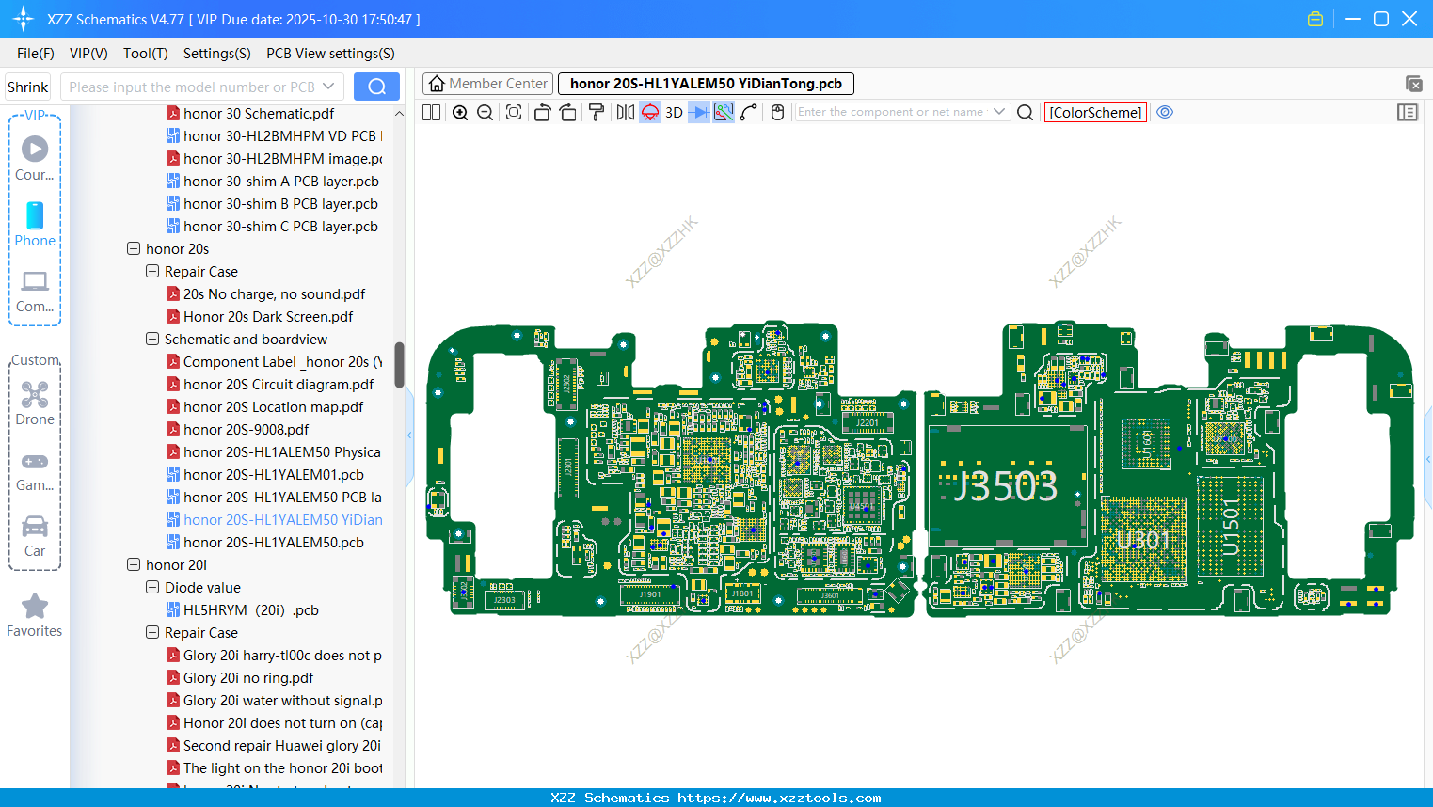
Task: Select the Computer category in sidebar
Action: click(35, 292)
